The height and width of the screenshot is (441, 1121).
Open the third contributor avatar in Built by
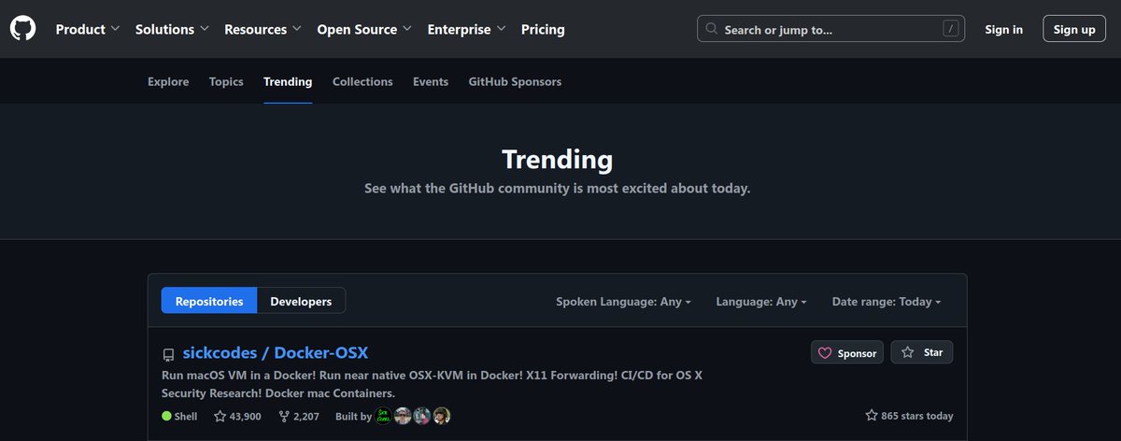point(422,416)
